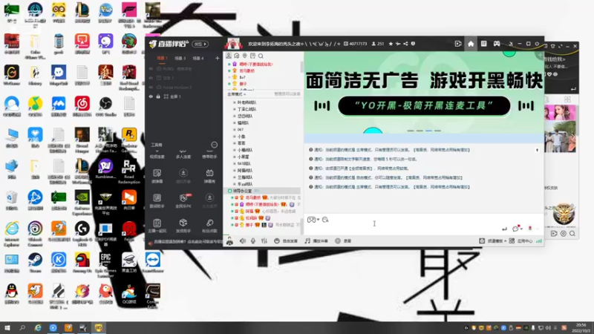594x334 pixels.
Task: Open the audio mixer settings icon
Action: click(x=264, y=240)
